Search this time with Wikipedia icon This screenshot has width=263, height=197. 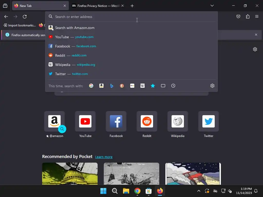(142, 86)
